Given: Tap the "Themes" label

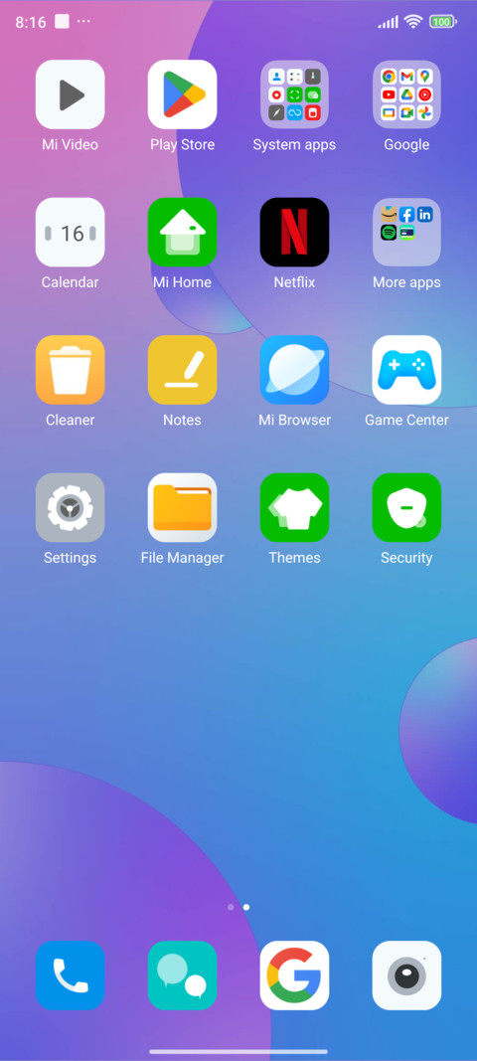Looking at the screenshot, I should tap(294, 558).
